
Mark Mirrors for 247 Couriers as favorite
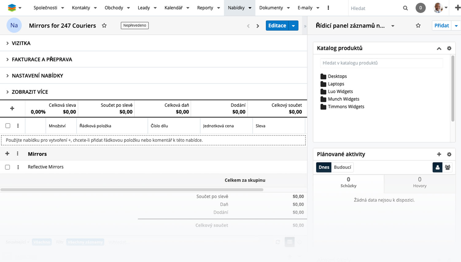[x=104, y=26]
